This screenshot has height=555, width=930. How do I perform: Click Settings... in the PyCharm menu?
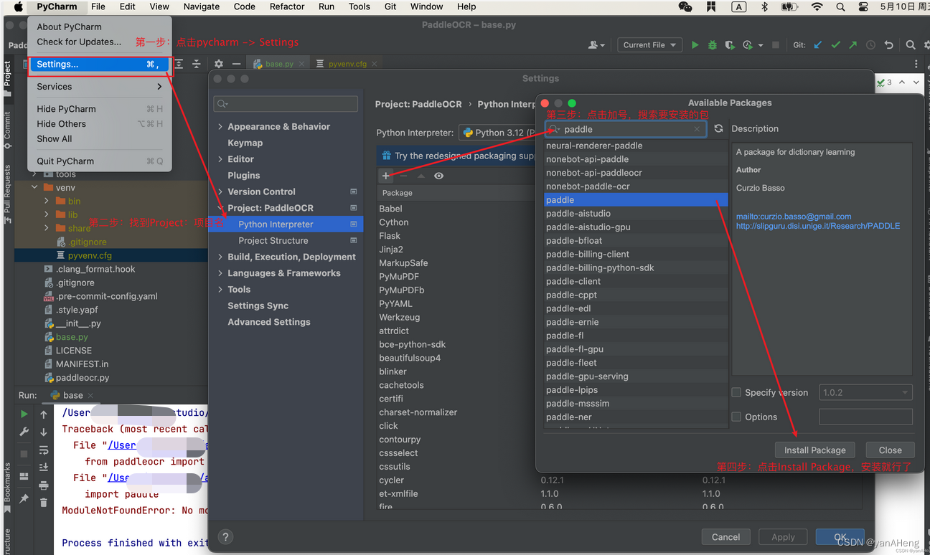pos(100,65)
